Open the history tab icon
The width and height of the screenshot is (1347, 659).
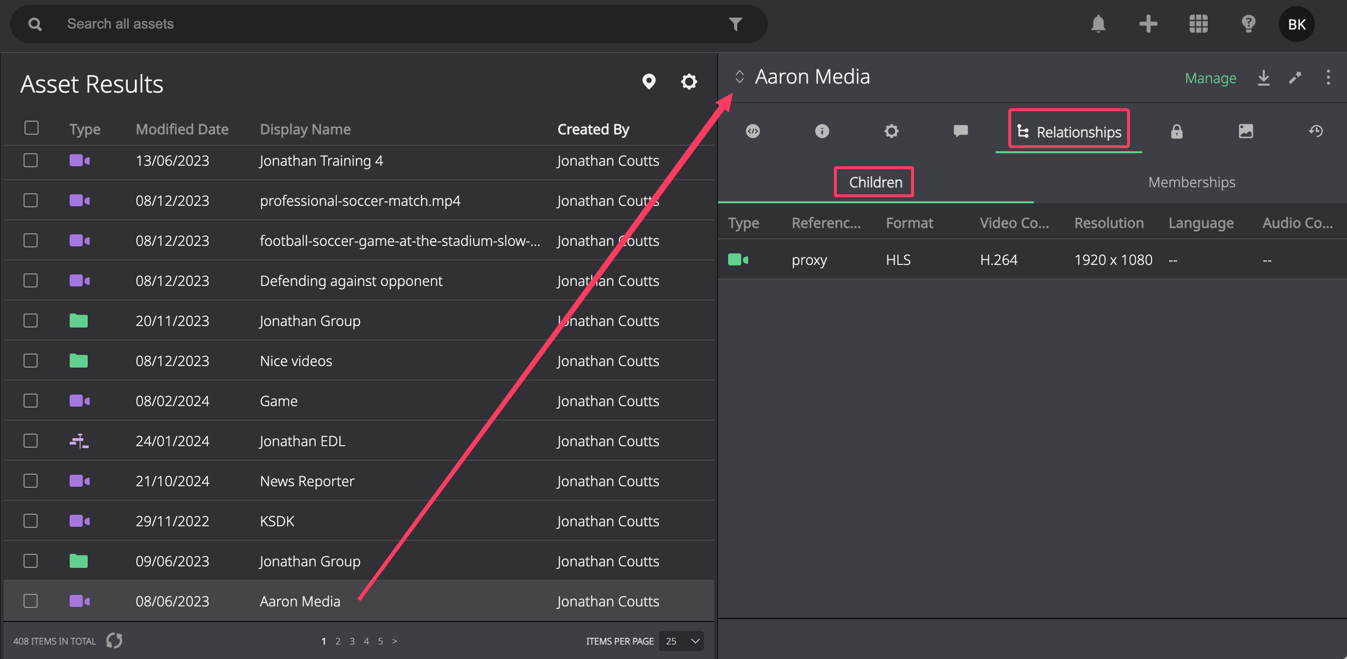click(1315, 131)
